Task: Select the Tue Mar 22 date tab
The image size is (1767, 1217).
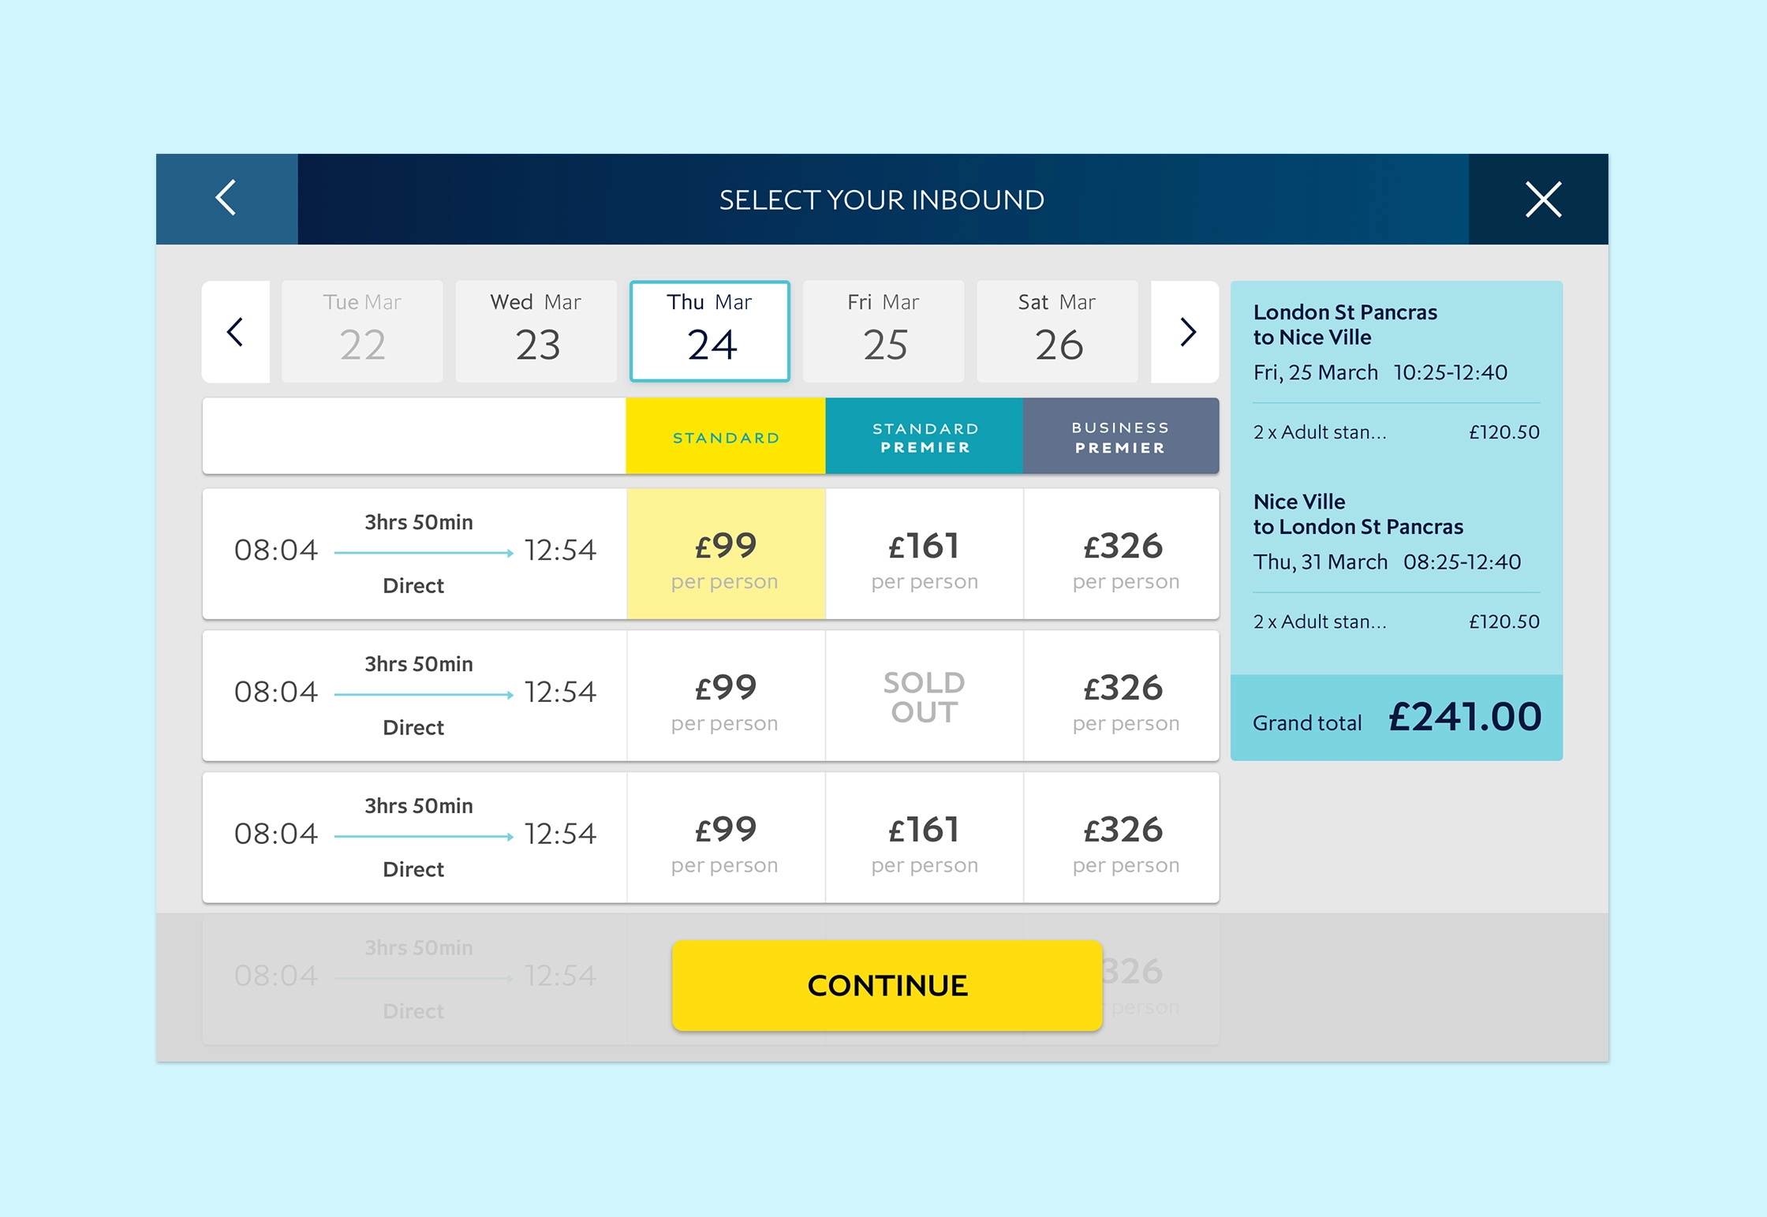Action: pos(362,331)
